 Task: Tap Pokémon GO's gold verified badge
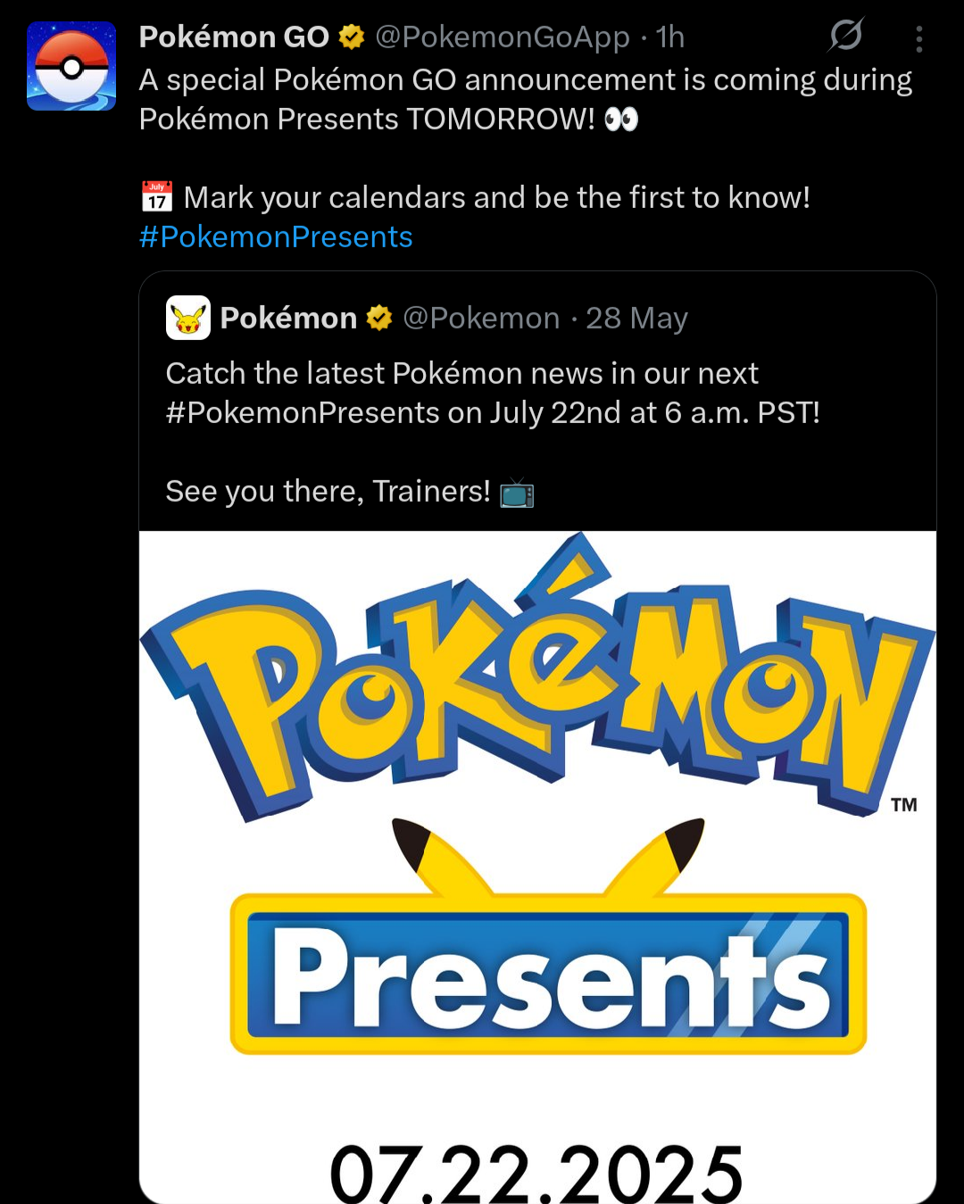coord(352,37)
